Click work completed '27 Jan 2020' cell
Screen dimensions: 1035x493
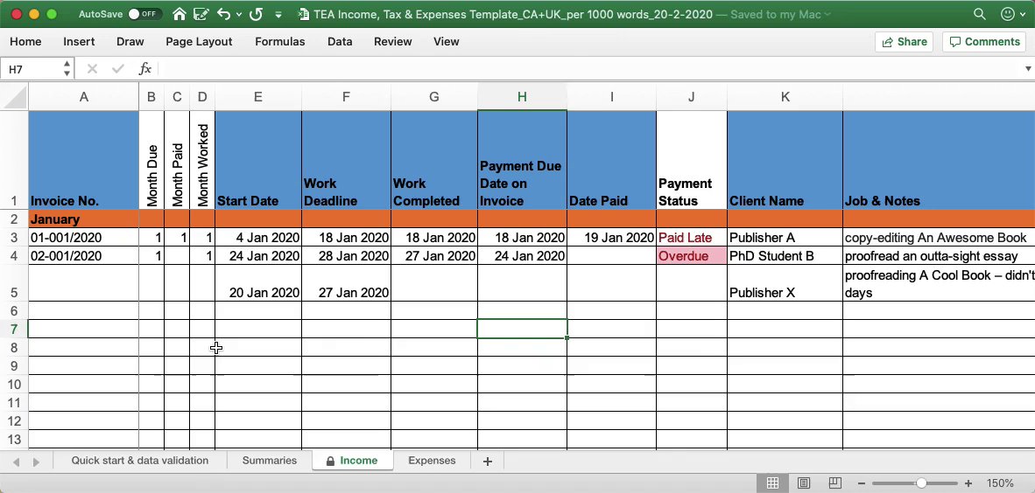[x=434, y=256]
